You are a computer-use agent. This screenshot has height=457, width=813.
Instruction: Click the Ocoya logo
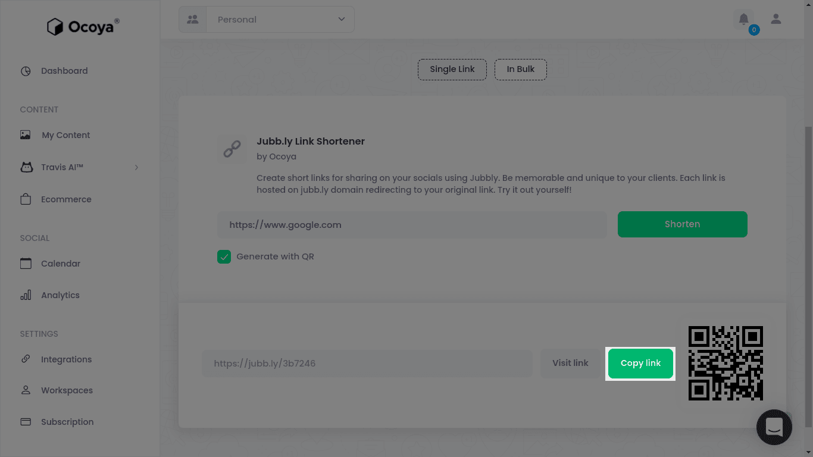pos(83,27)
